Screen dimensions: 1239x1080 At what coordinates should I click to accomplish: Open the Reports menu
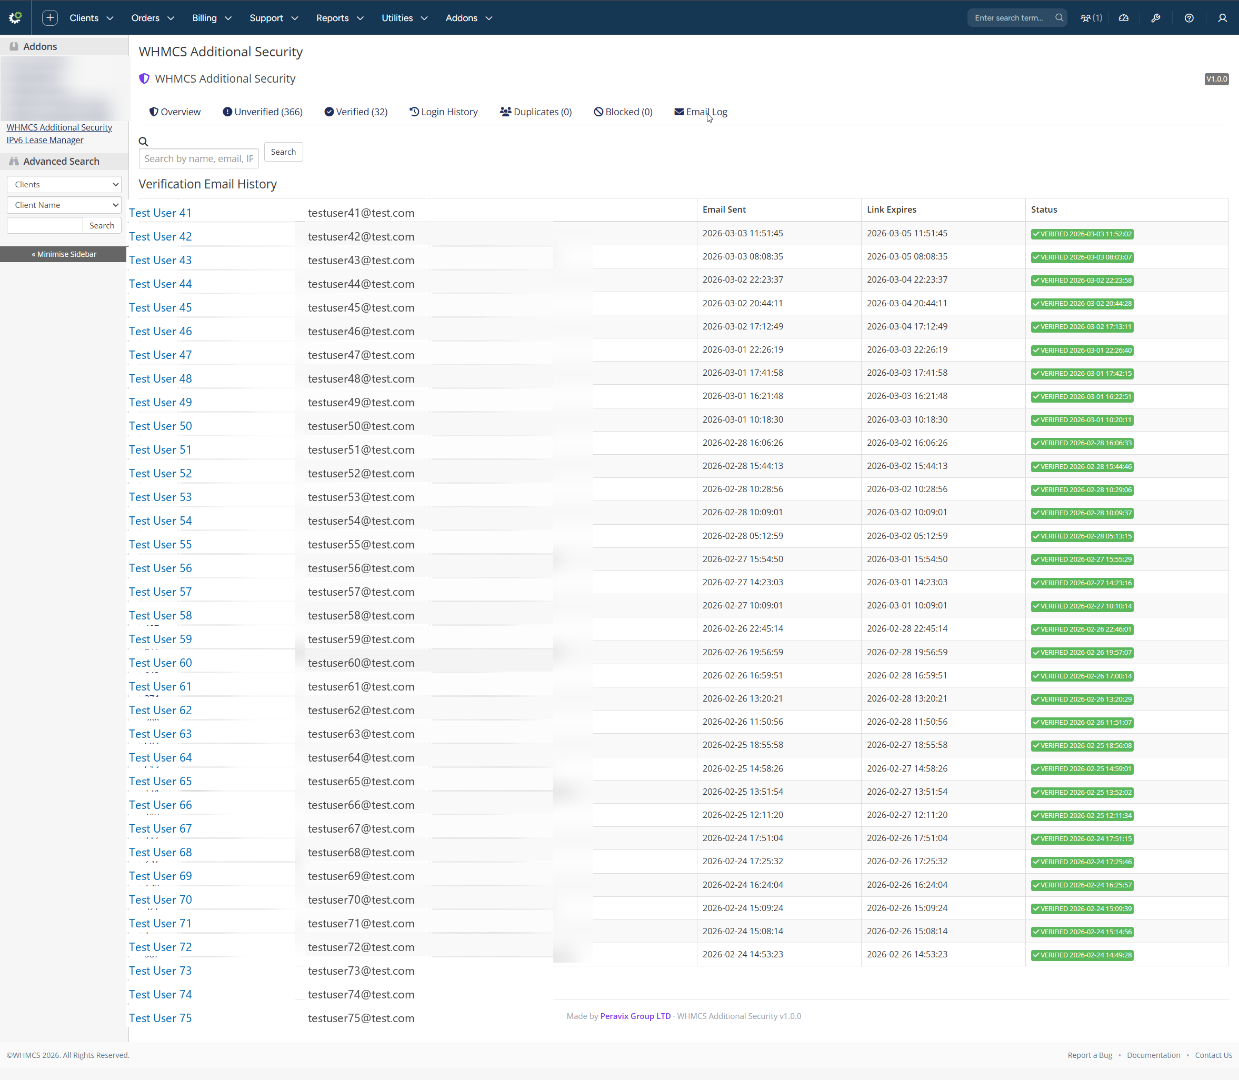coord(333,18)
